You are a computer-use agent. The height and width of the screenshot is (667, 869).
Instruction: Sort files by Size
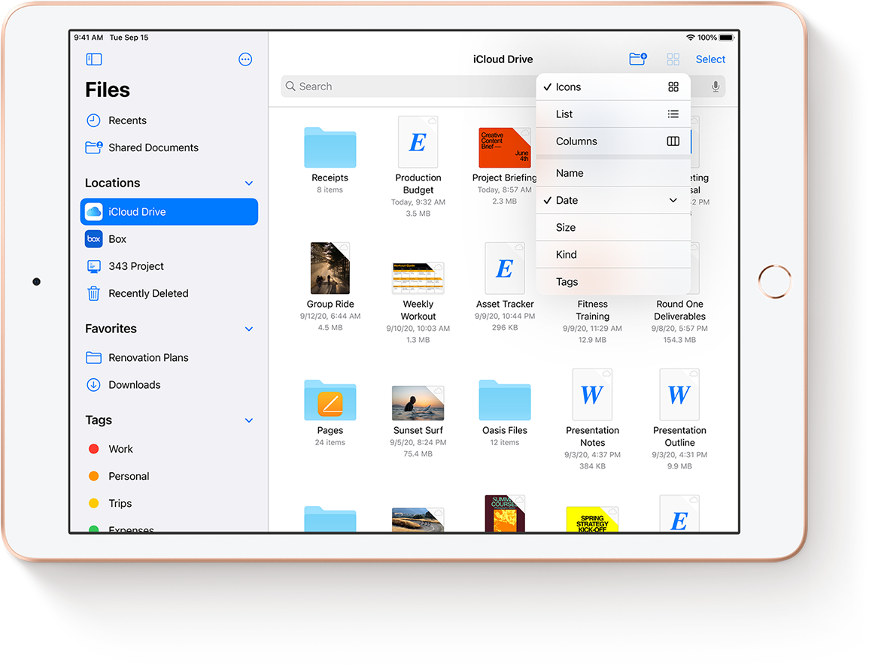point(613,227)
